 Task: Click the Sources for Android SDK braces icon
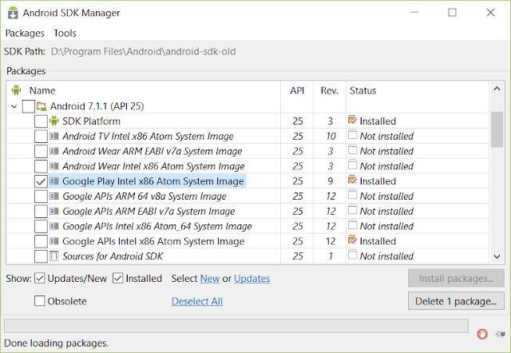(54, 256)
